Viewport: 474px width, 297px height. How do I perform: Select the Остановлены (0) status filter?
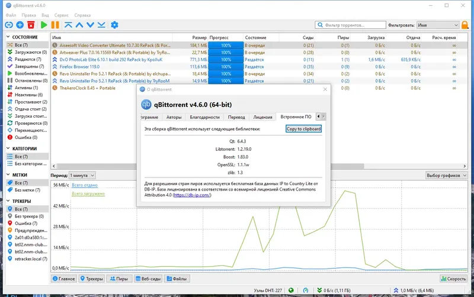(27, 80)
